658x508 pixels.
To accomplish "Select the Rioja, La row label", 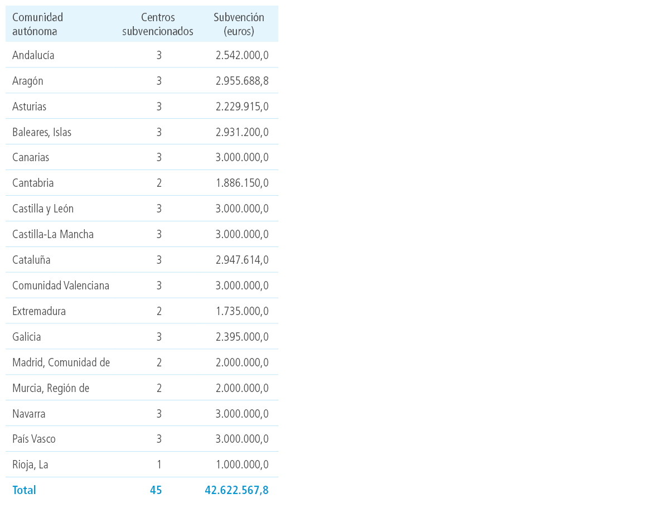I will [30, 465].
